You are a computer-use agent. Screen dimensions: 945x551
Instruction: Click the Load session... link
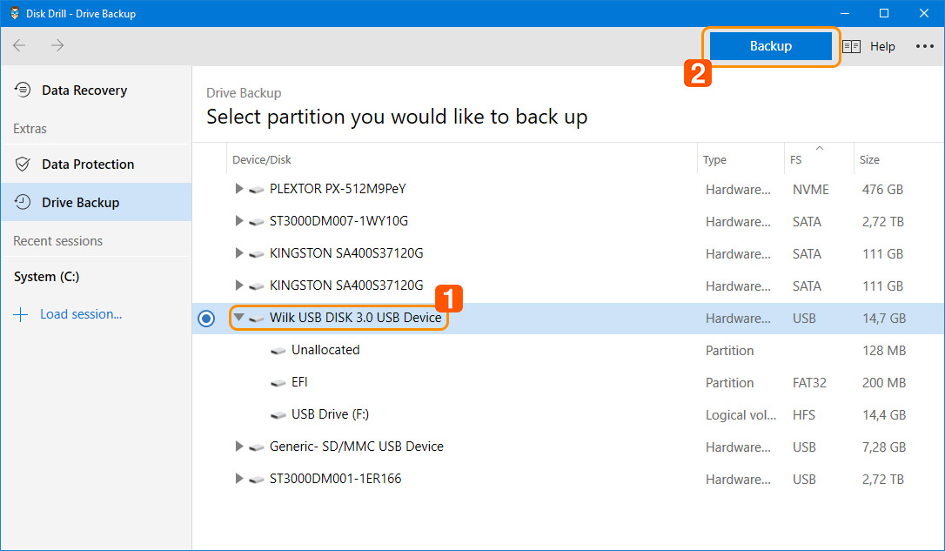(81, 314)
